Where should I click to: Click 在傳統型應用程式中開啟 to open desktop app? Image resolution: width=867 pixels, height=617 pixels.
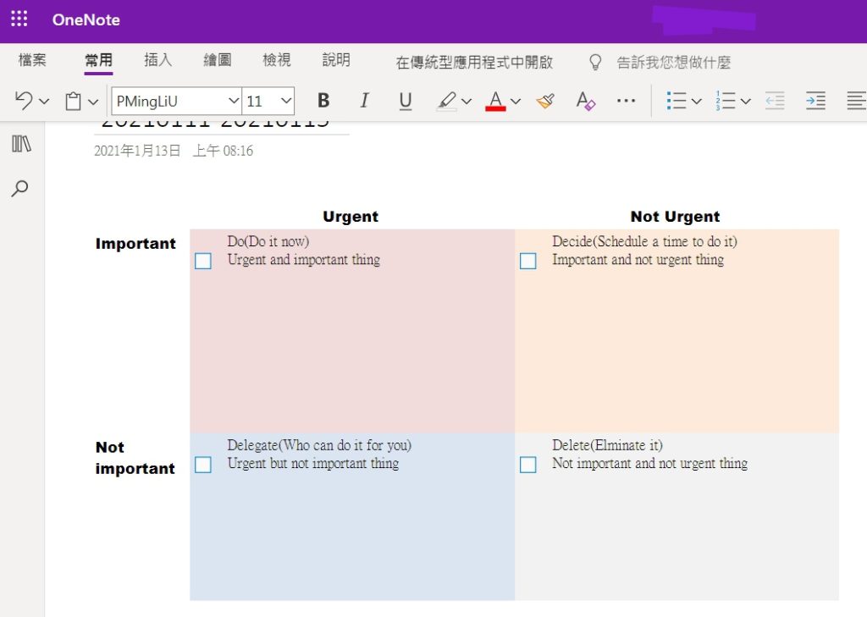[474, 61]
